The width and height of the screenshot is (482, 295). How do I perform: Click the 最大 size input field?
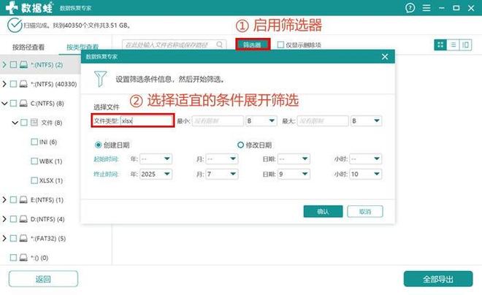pos(323,120)
